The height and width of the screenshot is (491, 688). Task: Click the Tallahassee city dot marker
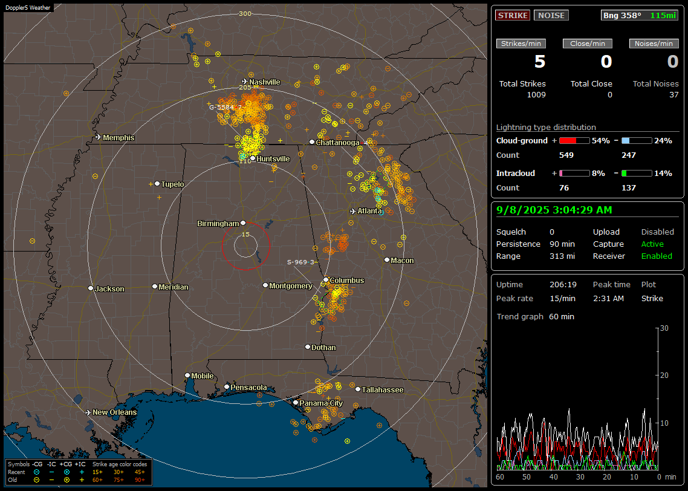tap(358, 389)
